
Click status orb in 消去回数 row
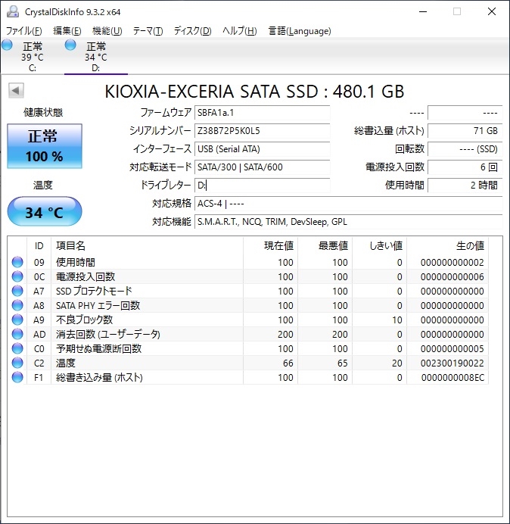(x=17, y=334)
